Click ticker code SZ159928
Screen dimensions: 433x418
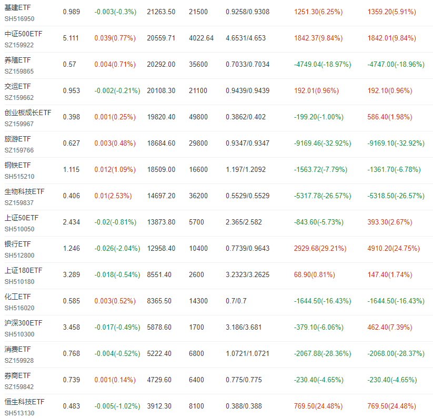pos(19,360)
